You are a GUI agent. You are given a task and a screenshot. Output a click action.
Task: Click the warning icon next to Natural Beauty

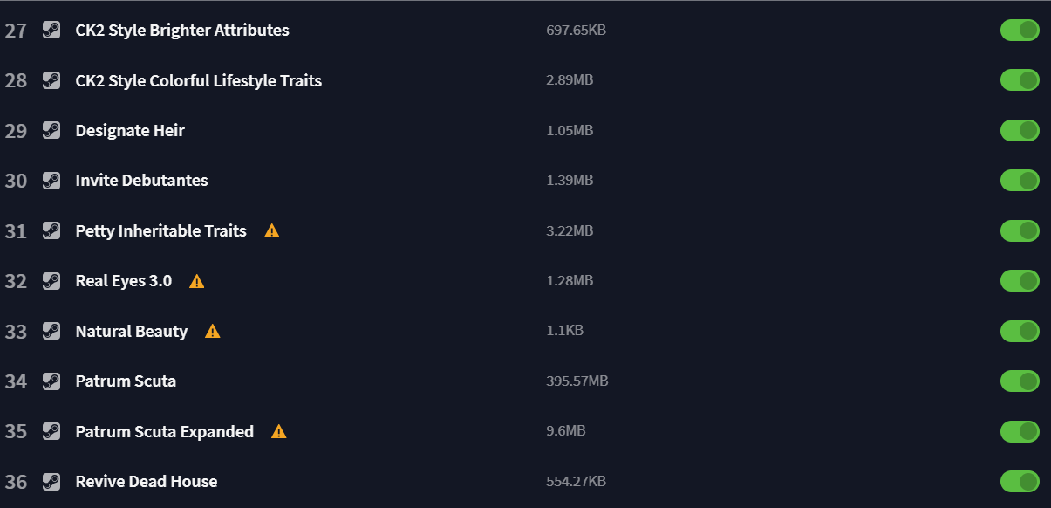click(x=213, y=331)
